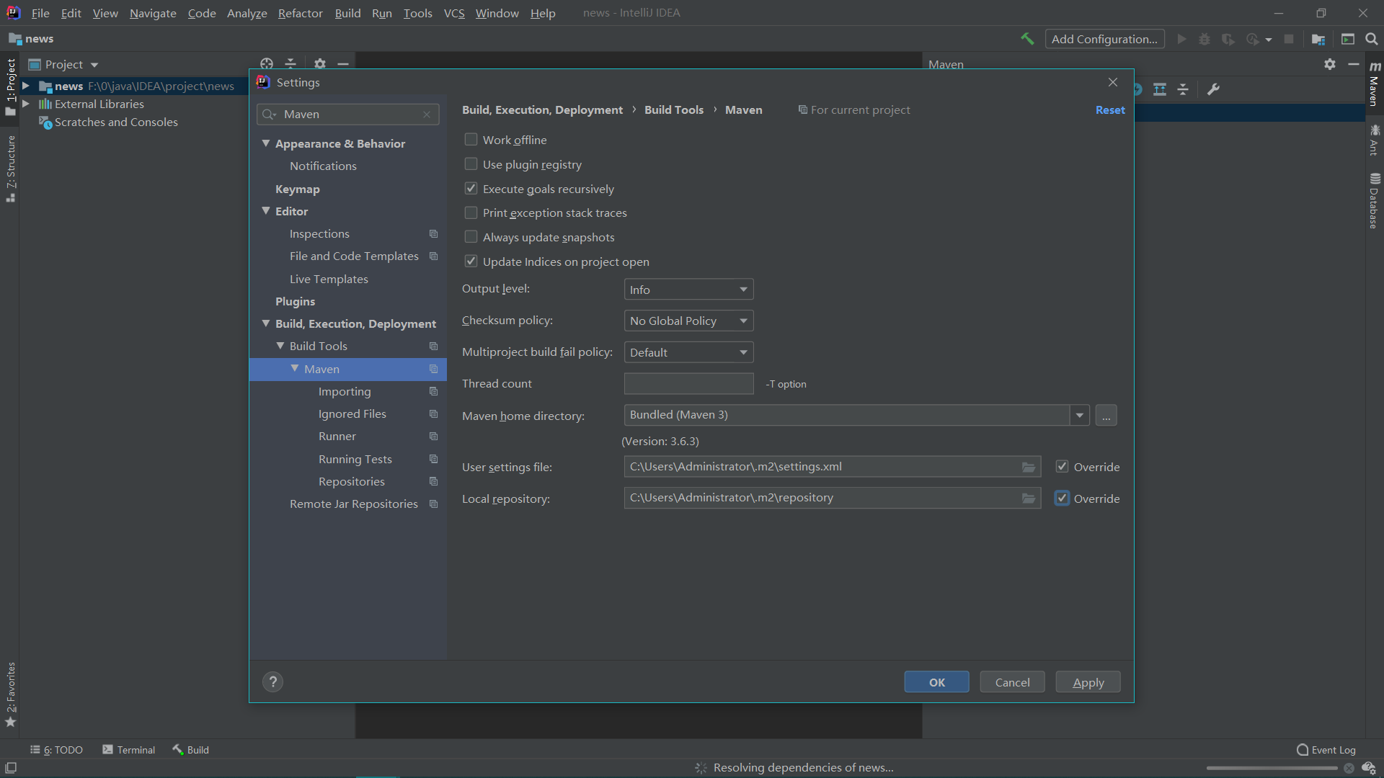The image size is (1384, 778).
Task: Toggle Override for local repository
Action: click(1062, 498)
